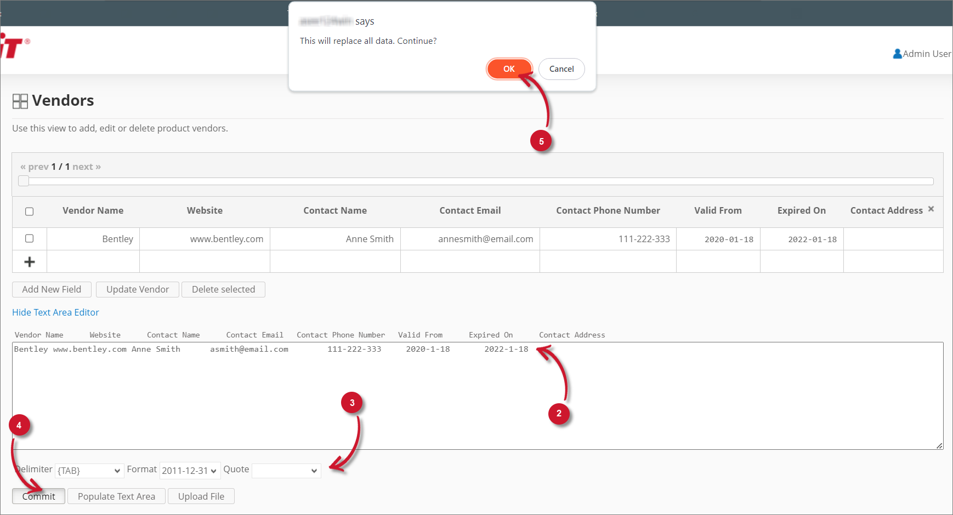Click the Contact Email column header
Image resolution: width=953 pixels, height=515 pixels.
[x=470, y=211]
